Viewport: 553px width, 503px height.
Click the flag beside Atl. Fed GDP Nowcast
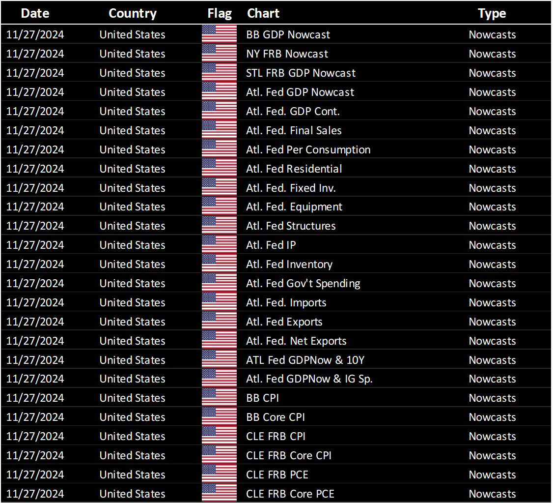tap(219, 92)
